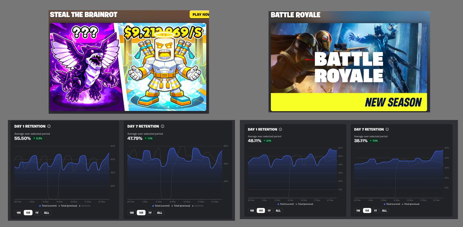Select 1W range in the 47.79% Day 7 chart
The image size is (463, 227).
click(x=132, y=213)
